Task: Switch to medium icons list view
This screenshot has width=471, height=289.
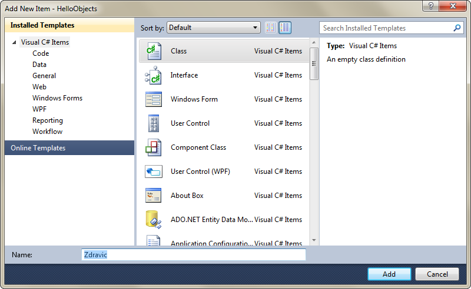Action: pos(285,28)
